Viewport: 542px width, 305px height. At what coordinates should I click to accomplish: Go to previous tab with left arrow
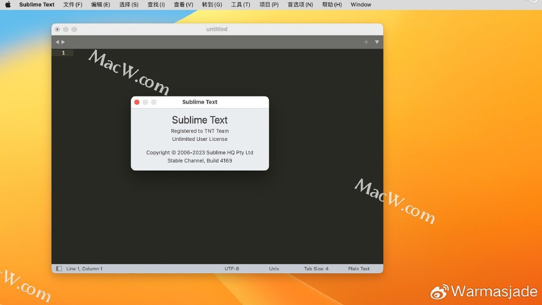(57, 42)
